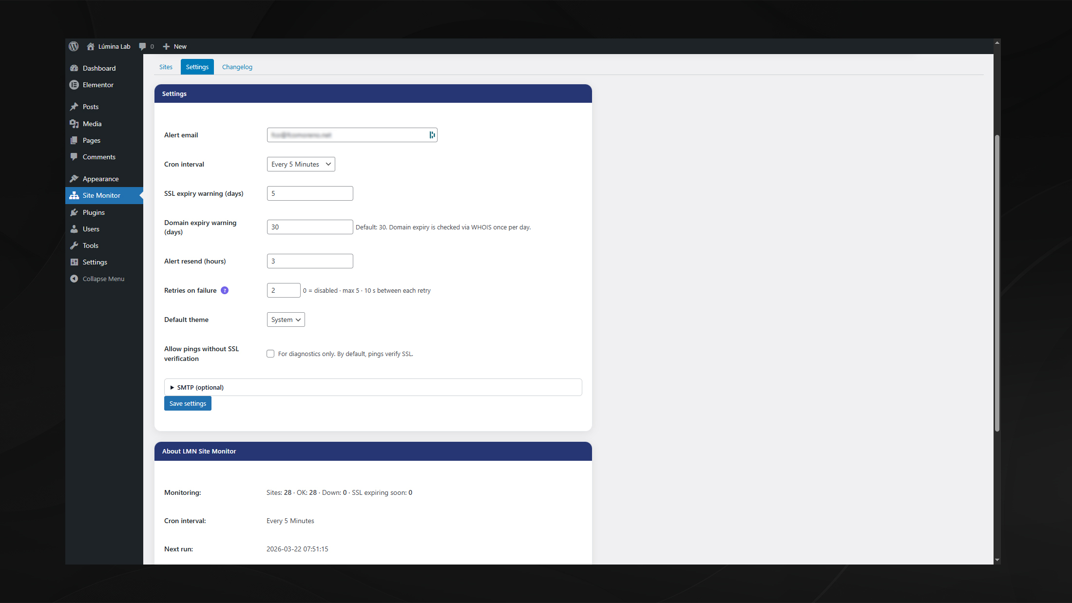
Task: Switch to the Sites tab
Action: (x=166, y=67)
